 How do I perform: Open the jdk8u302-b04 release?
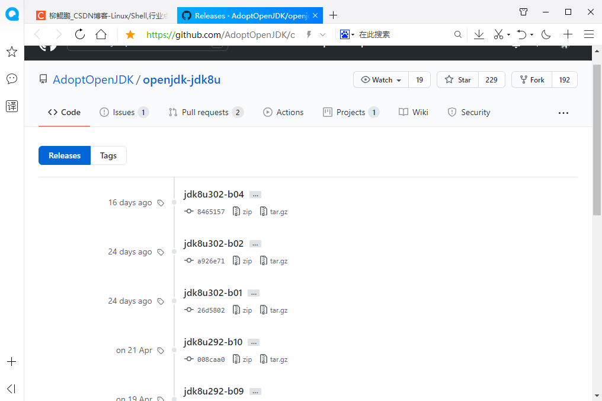[x=213, y=194]
